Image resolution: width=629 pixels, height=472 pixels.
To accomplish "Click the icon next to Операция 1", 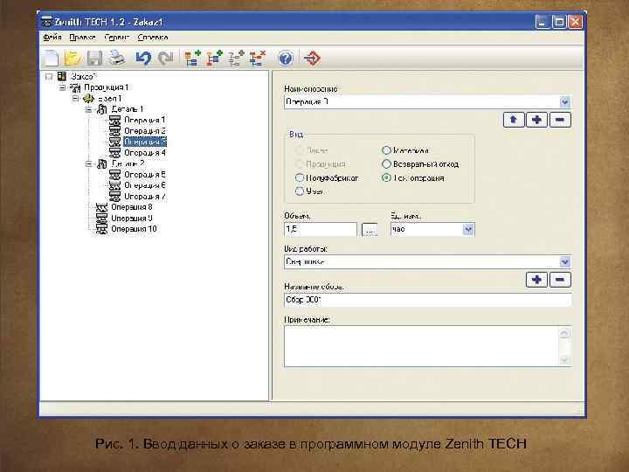I will (114, 120).
